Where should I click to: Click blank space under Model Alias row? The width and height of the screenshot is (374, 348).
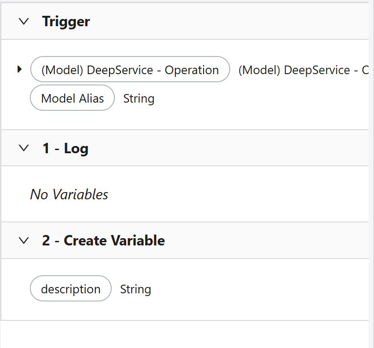(x=185, y=120)
